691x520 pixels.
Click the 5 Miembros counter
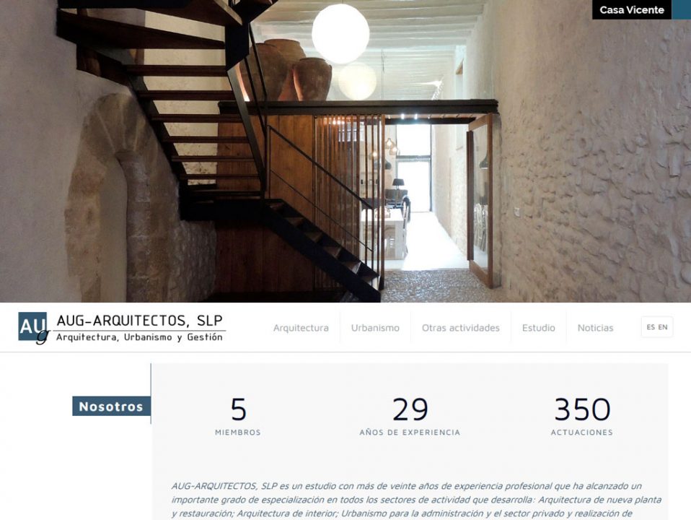(238, 416)
